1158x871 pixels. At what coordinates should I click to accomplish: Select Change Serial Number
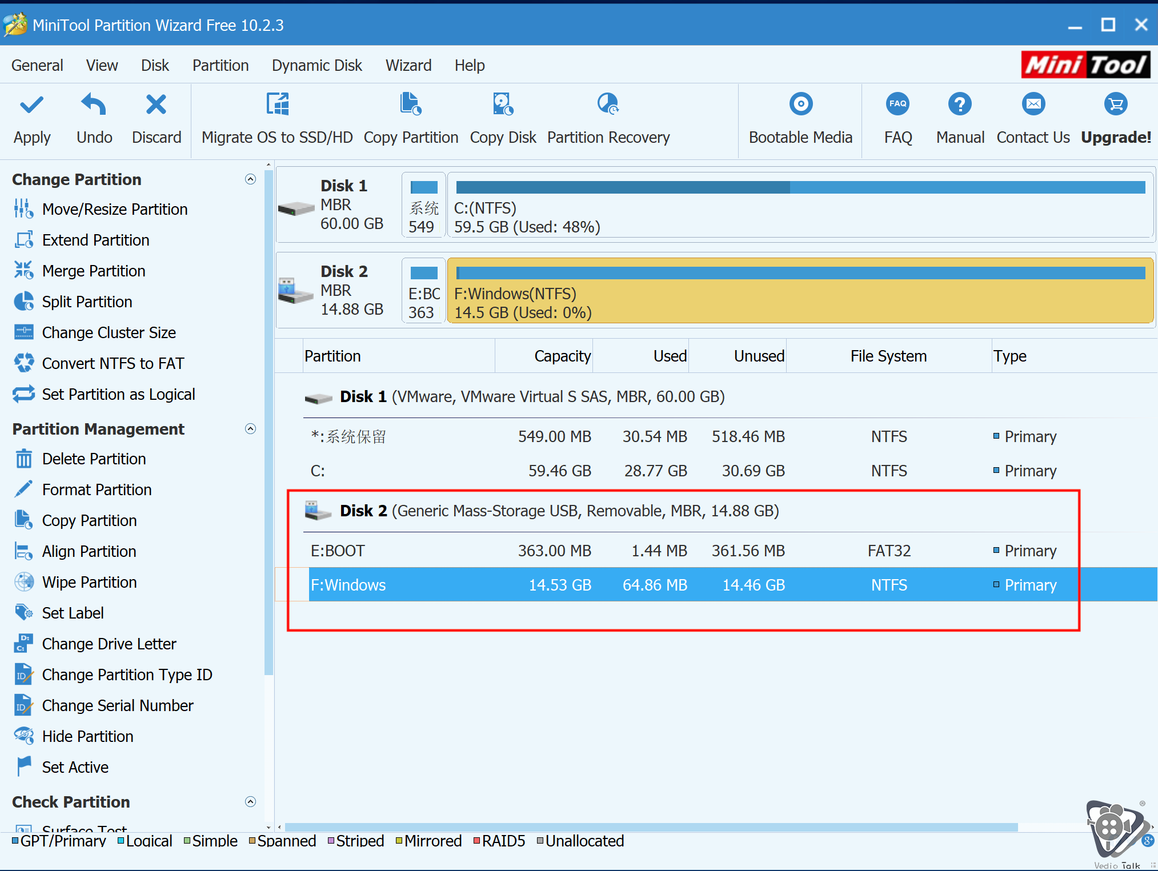pos(103,705)
